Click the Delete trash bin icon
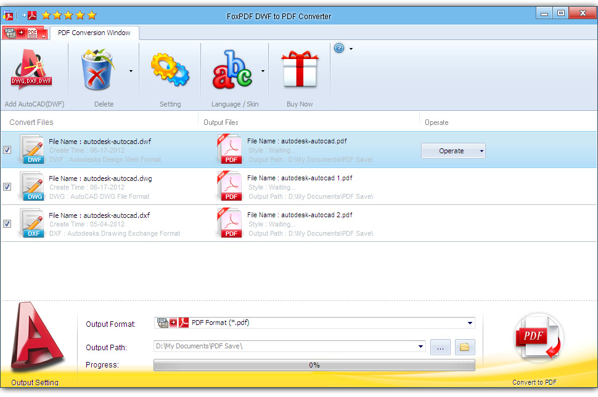This screenshot has width=598, height=397. click(x=97, y=70)
